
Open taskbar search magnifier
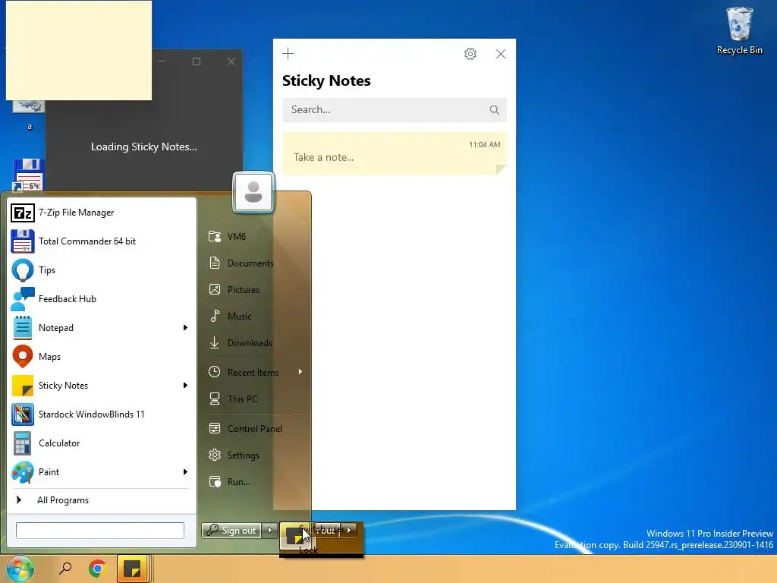tap(65, 568)
